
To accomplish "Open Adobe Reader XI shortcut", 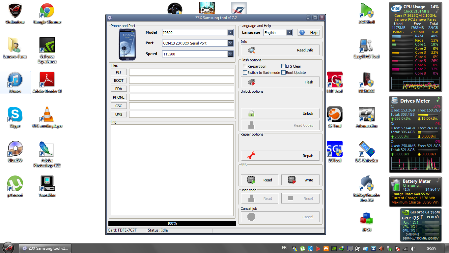I will (47, 83).
